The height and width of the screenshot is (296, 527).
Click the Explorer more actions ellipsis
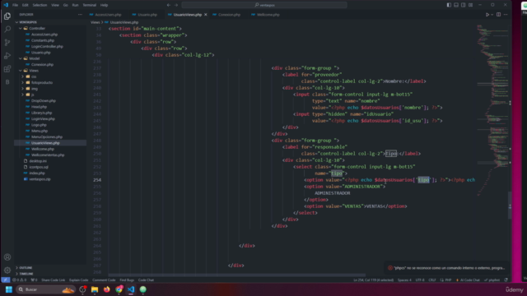coord(80,15)
